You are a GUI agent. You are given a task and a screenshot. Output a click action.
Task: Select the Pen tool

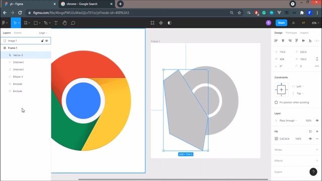click(46, 23)
